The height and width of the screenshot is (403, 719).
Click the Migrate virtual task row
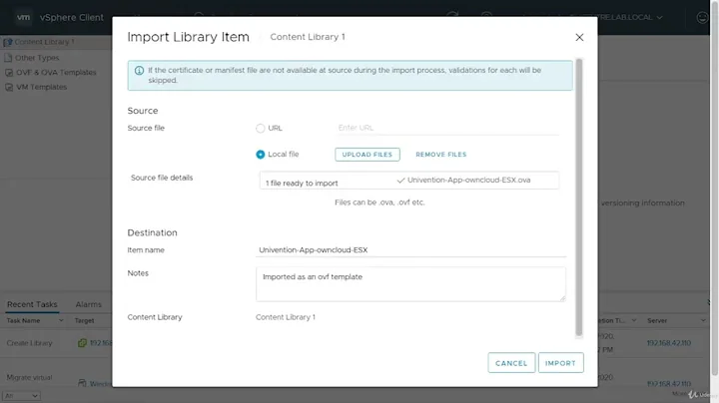29,377
